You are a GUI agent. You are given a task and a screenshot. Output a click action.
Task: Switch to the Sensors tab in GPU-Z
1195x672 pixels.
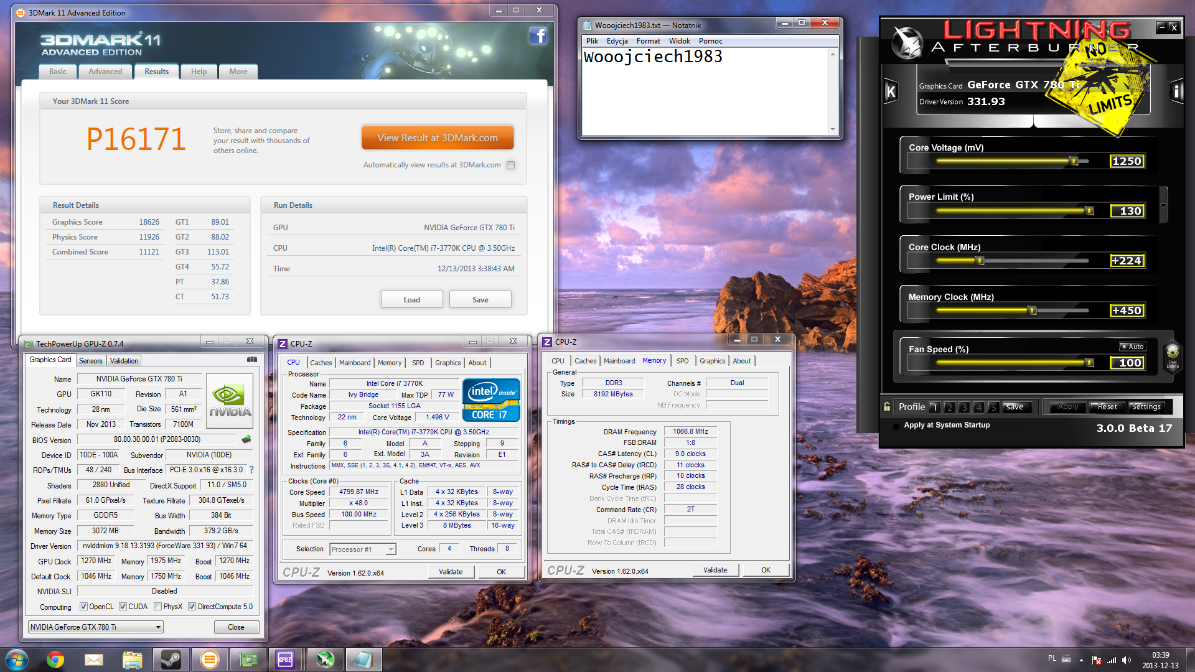pyautogui.click(x=91, y=361)
